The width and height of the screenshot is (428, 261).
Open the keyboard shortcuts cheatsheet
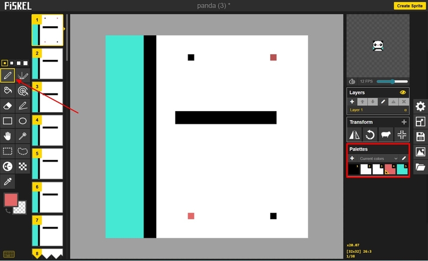pyautogui.click(x=9, y=254)
